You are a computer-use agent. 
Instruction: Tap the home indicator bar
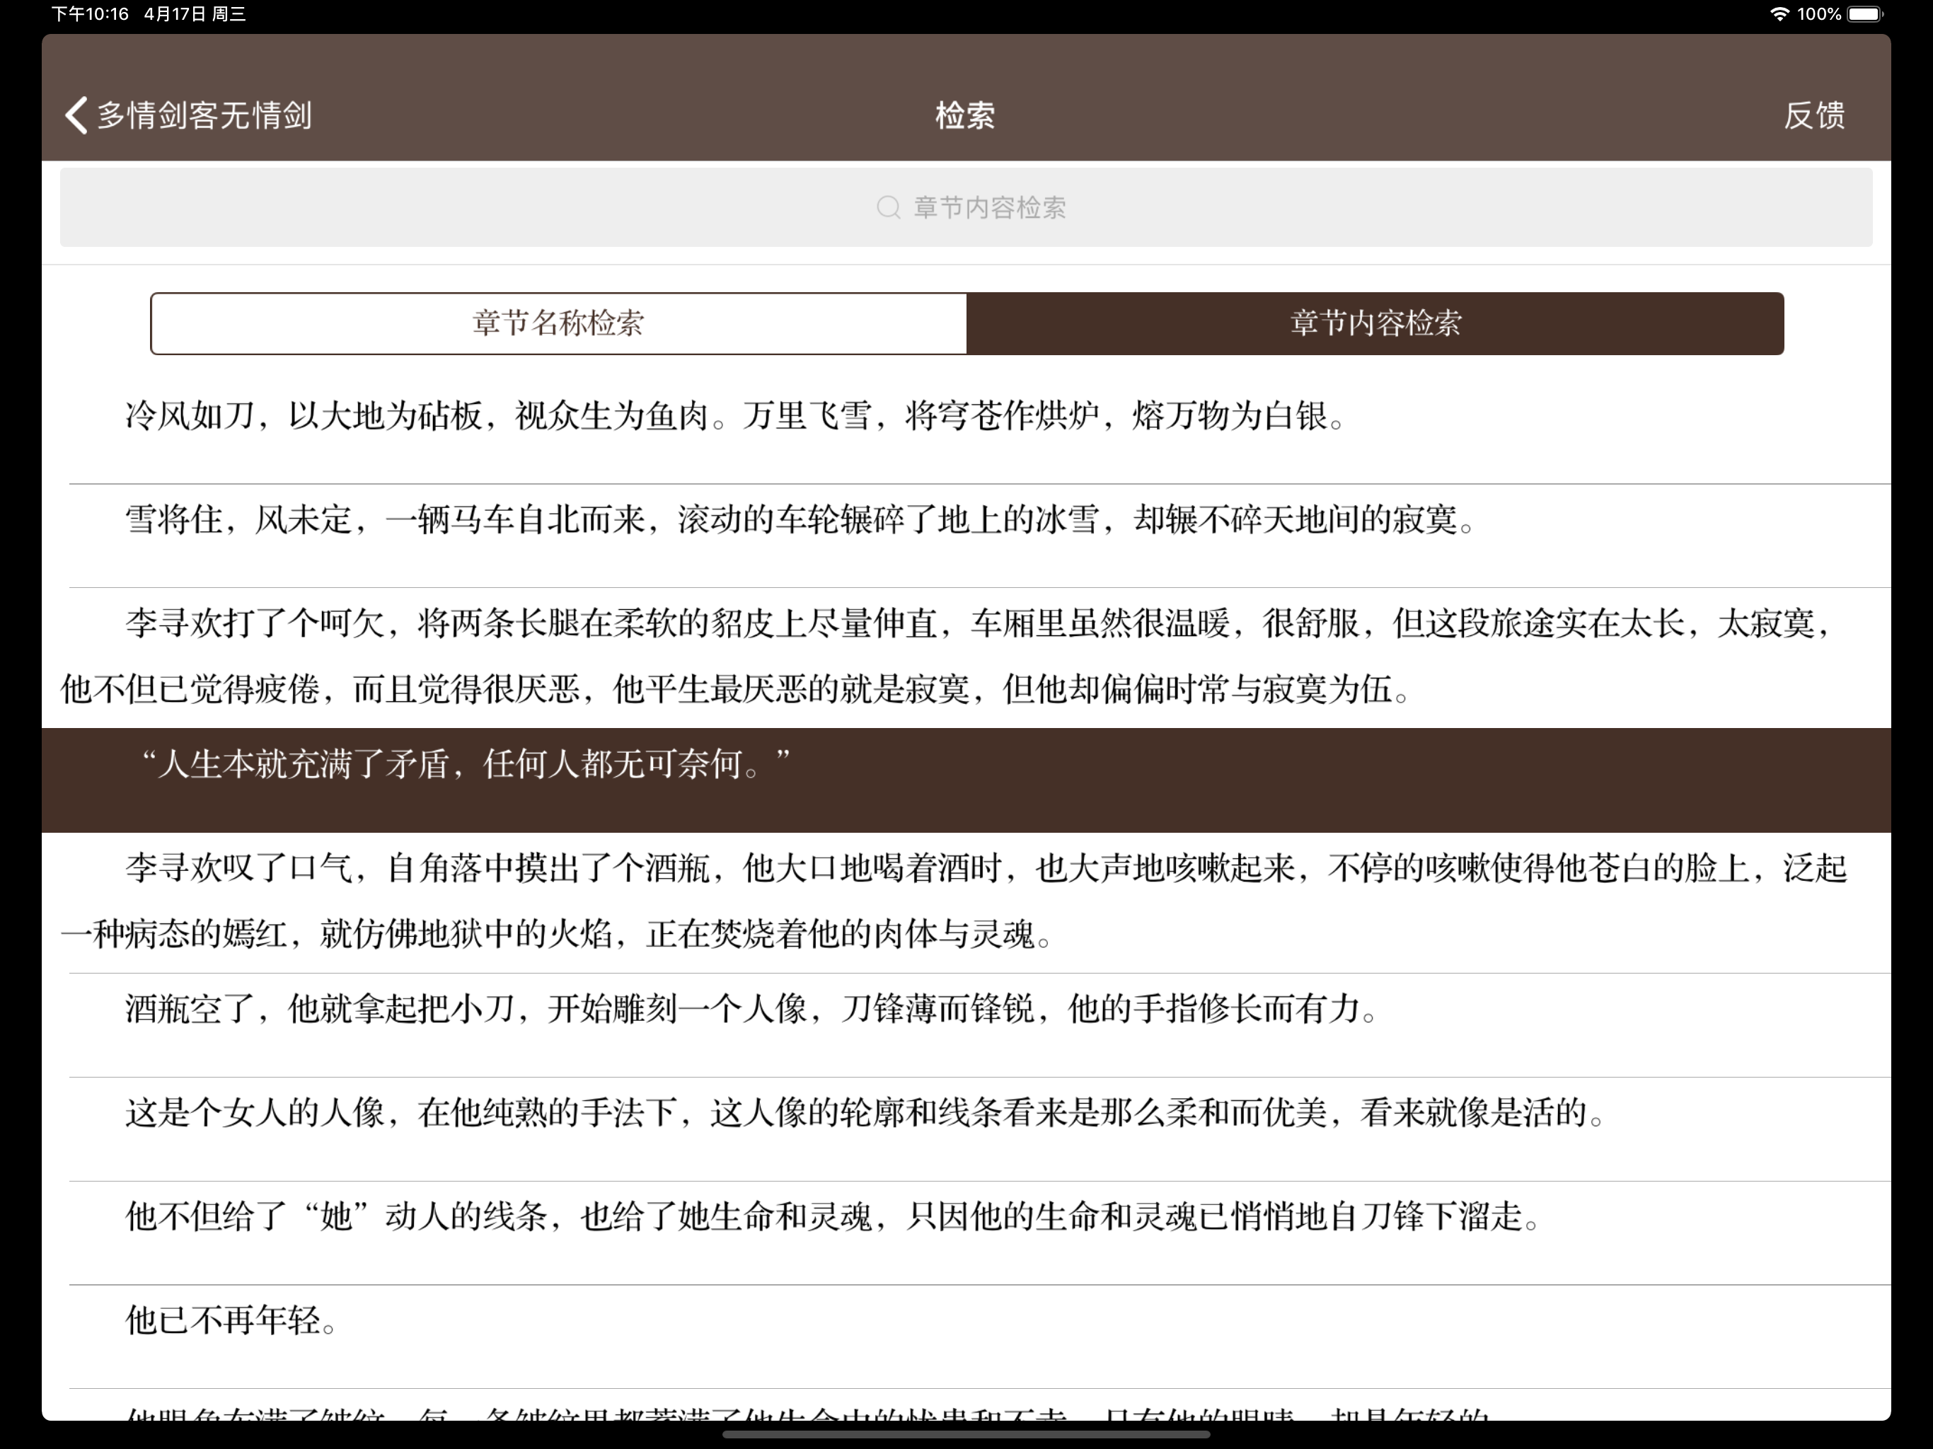966,1434
